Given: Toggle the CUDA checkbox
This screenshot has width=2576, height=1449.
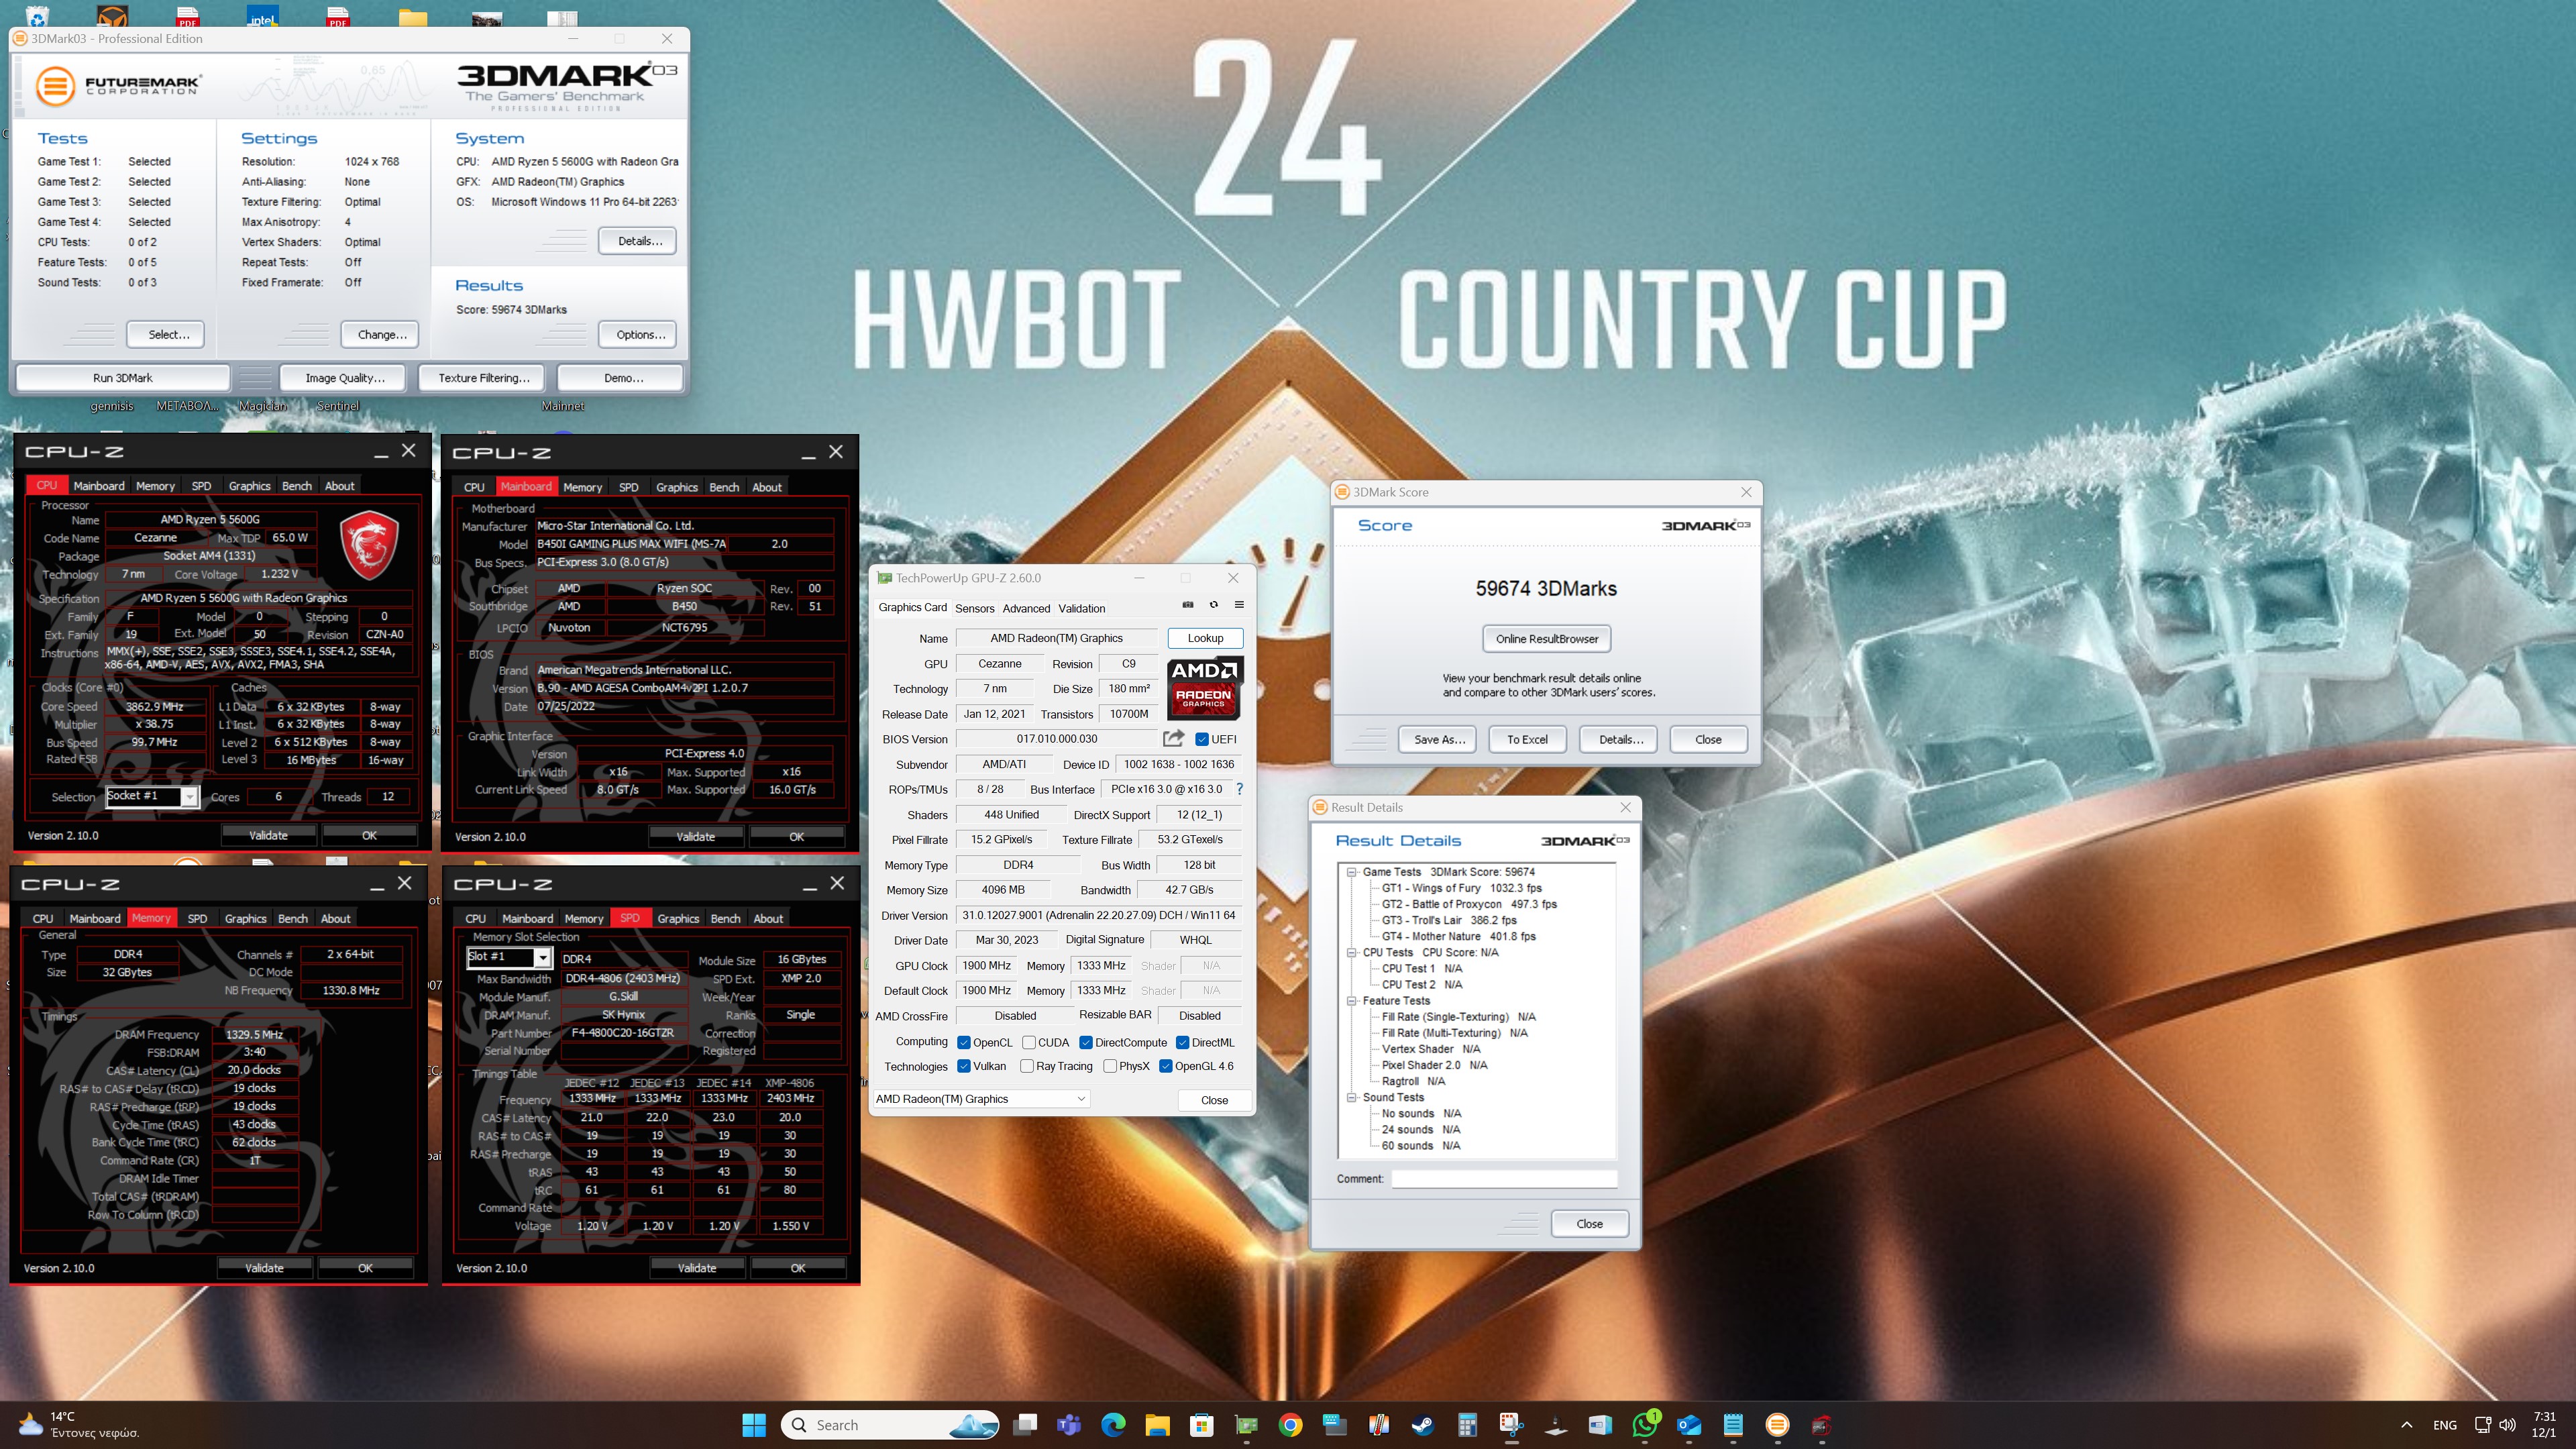Looking at the screenshot, I should pos(1028,1042).
